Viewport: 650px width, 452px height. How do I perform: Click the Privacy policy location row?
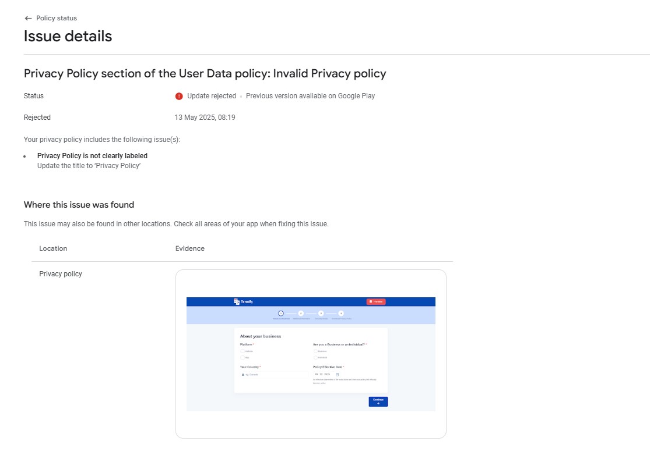point(242,354)
